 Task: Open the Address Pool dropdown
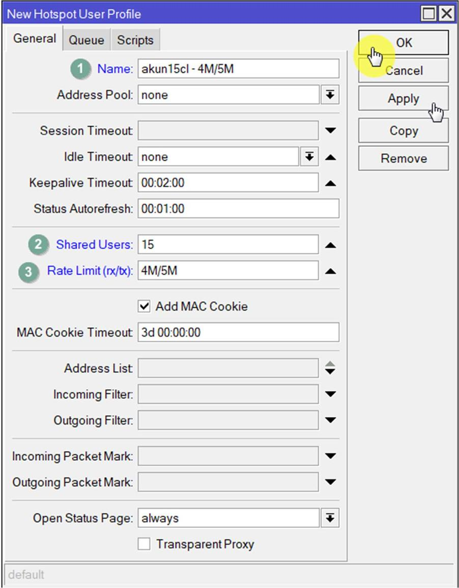pyautogui.click(x=330, y=95)
